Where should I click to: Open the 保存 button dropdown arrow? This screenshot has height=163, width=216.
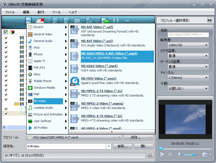(150, 137)
